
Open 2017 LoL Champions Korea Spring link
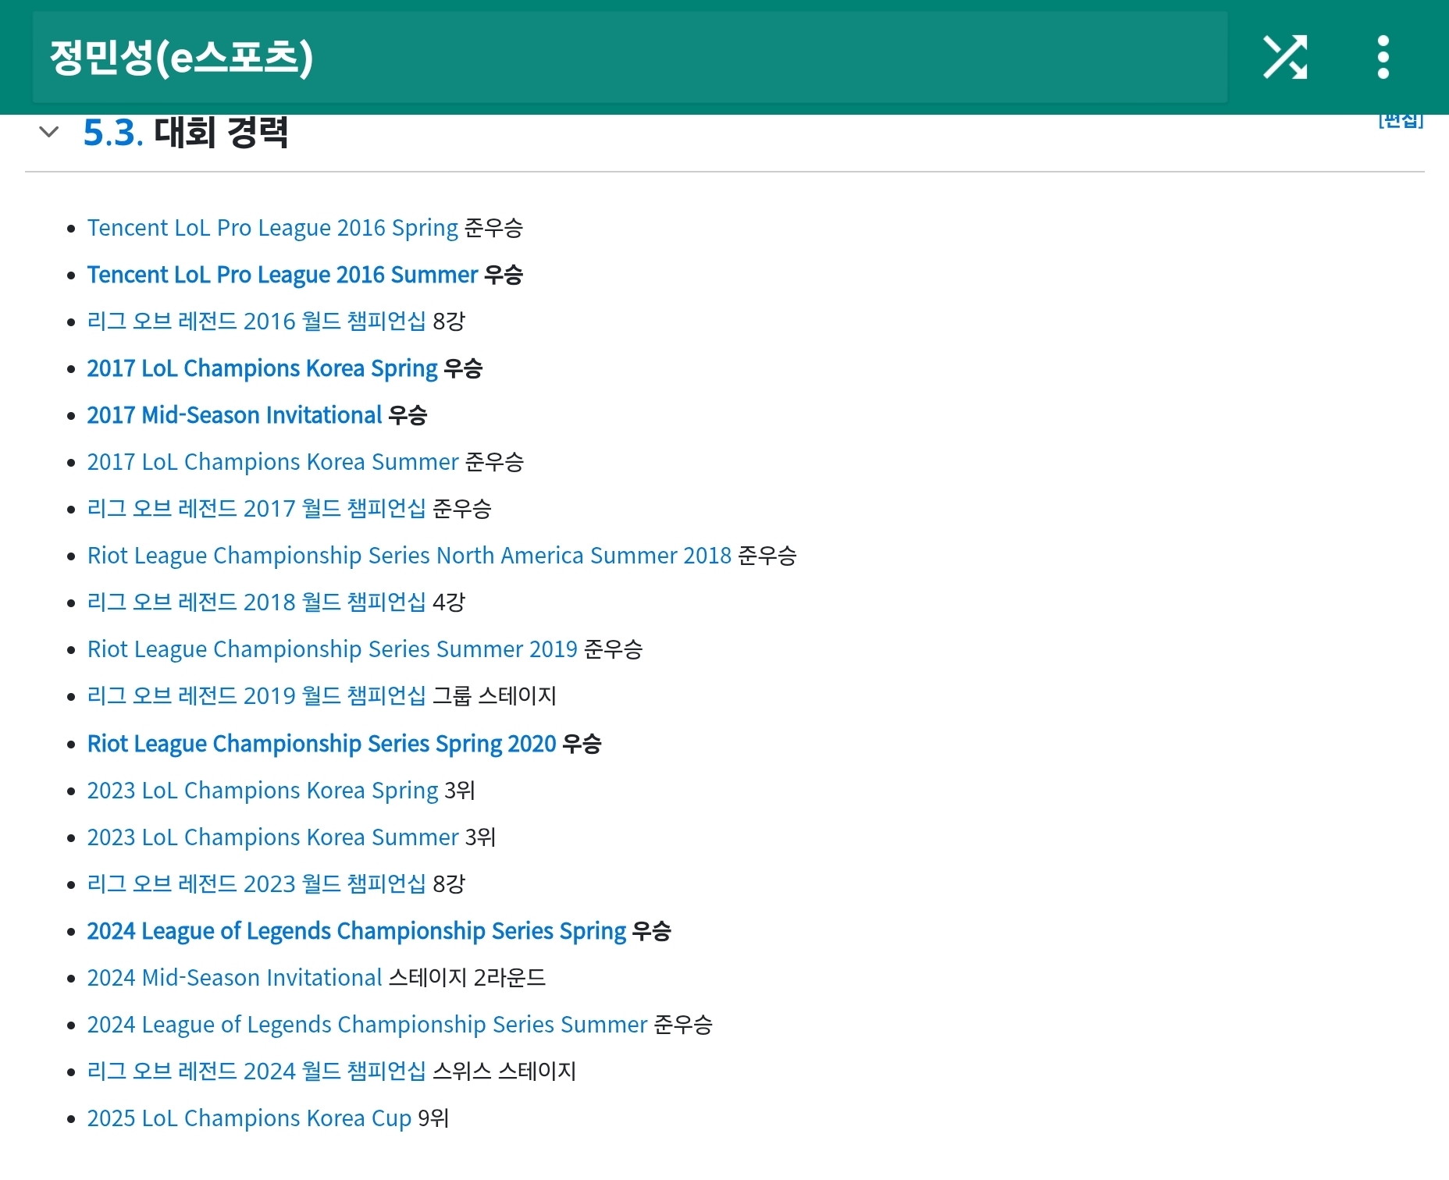click(262, 368)
